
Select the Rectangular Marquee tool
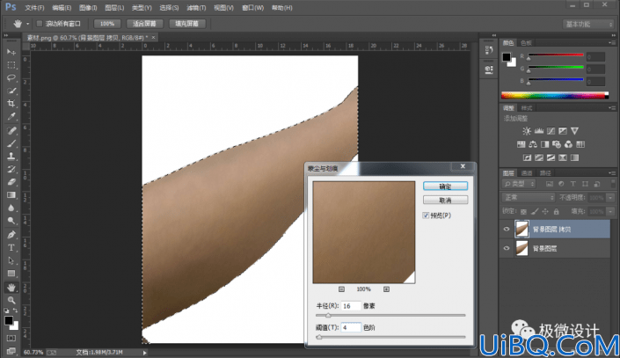coord(11,65)
